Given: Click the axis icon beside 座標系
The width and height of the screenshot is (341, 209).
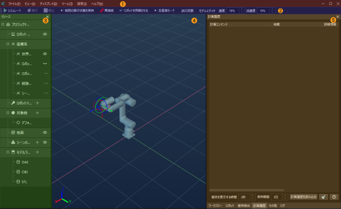Looking at the screenshot, I should [13, 44].
